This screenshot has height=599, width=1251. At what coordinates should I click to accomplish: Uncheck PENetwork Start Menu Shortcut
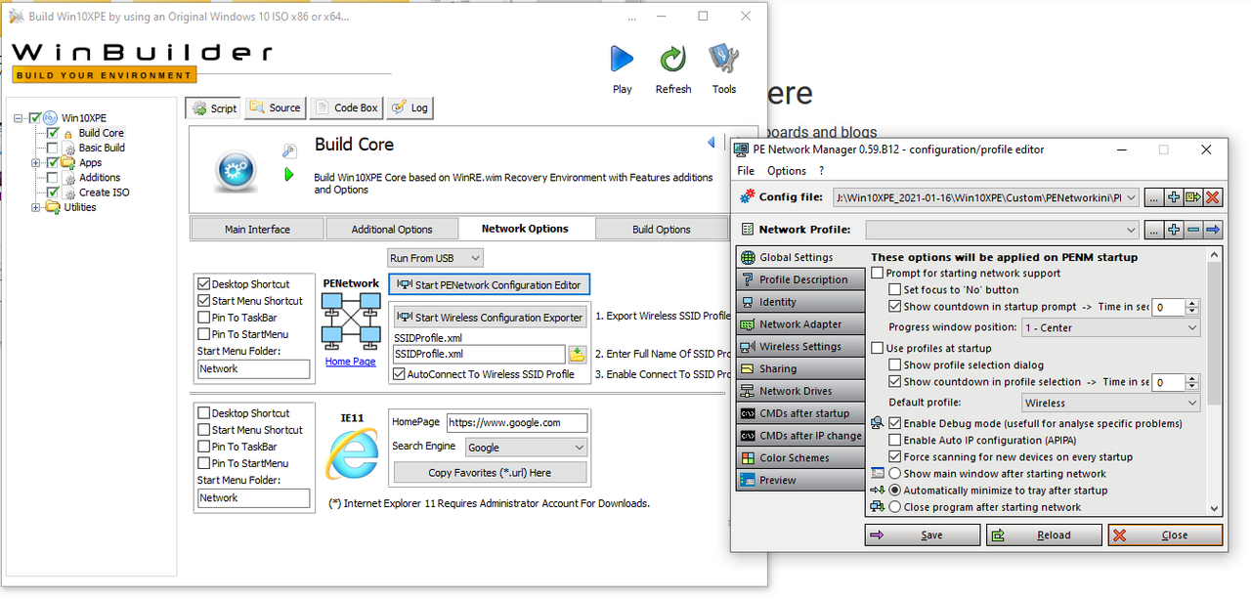pos(204,301)
